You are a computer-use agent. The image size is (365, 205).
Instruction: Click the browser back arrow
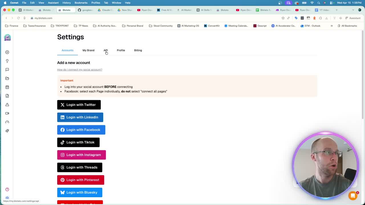pyautogui.click(x=6, y=18)
